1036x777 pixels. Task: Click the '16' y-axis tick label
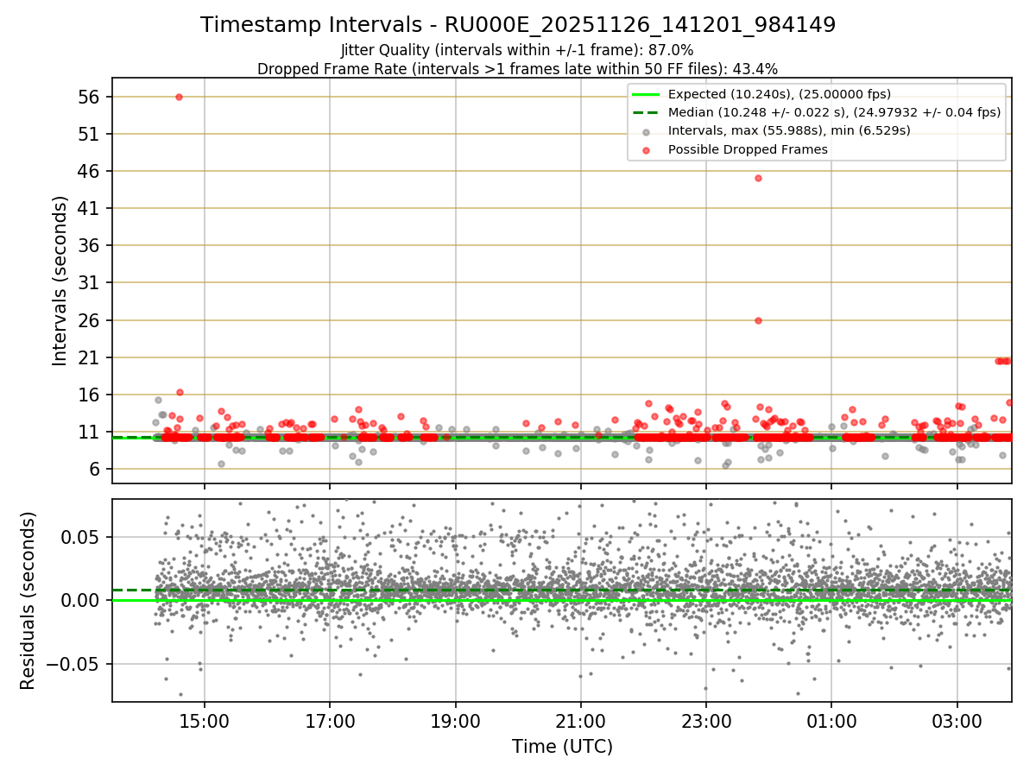[91, 395]
